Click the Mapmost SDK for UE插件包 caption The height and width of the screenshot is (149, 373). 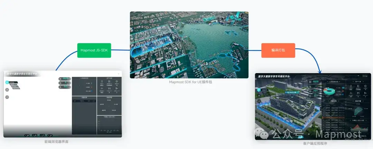191,82
